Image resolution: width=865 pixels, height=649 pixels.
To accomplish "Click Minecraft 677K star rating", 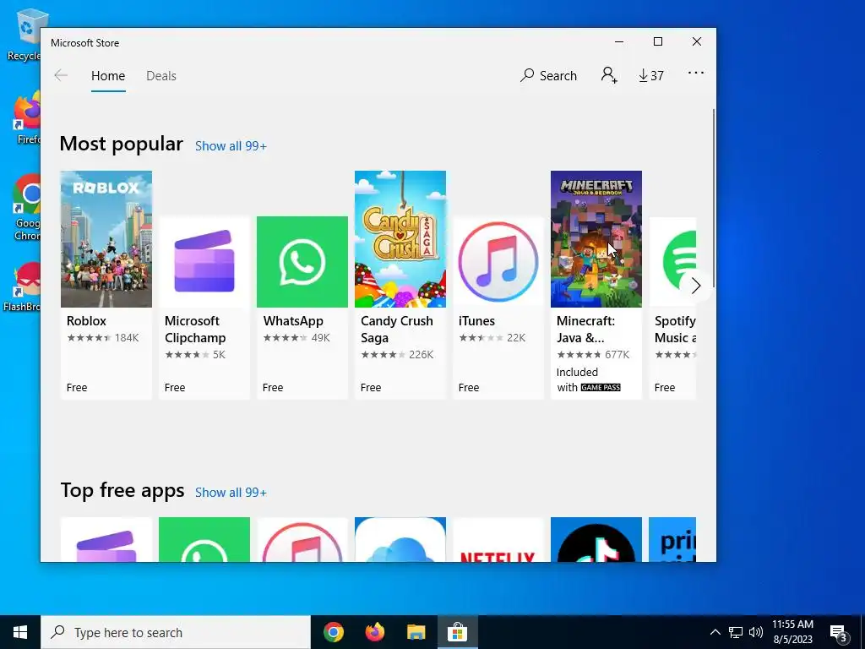I will tap(592, 355).
